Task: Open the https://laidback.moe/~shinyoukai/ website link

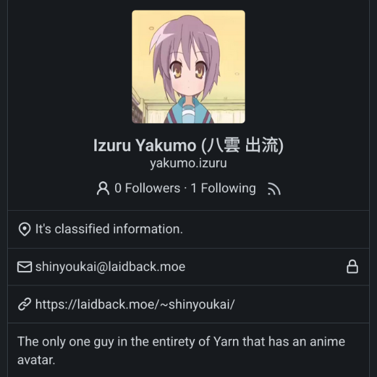Action: (x=135, y=304)
